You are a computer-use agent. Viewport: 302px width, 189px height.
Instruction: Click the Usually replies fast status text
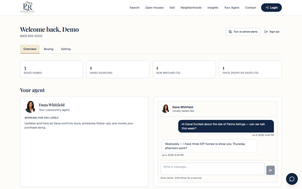183,111
